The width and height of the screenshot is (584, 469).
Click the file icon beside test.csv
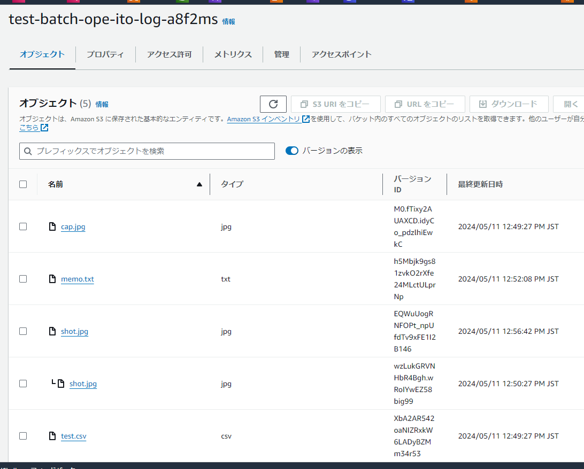tap(52, 435)
